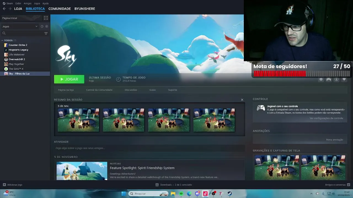Click the Windows Pesquisar search box
Image resolution: width=353 pixels, height=198 pixels.
(x=148, y=194)
